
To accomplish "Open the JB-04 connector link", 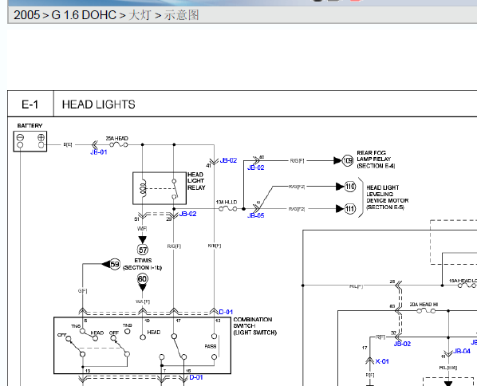I will tap(462, 351).
